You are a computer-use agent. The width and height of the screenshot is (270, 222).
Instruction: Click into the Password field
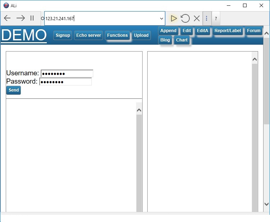(66, 82)
